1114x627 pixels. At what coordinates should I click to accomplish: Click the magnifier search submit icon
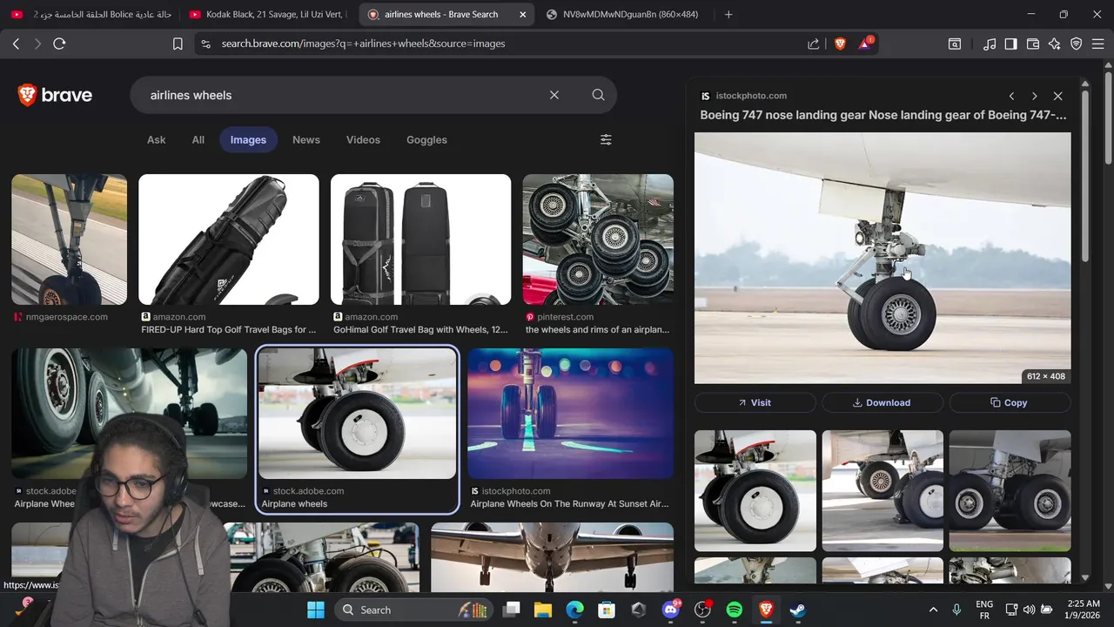(598, 95)
